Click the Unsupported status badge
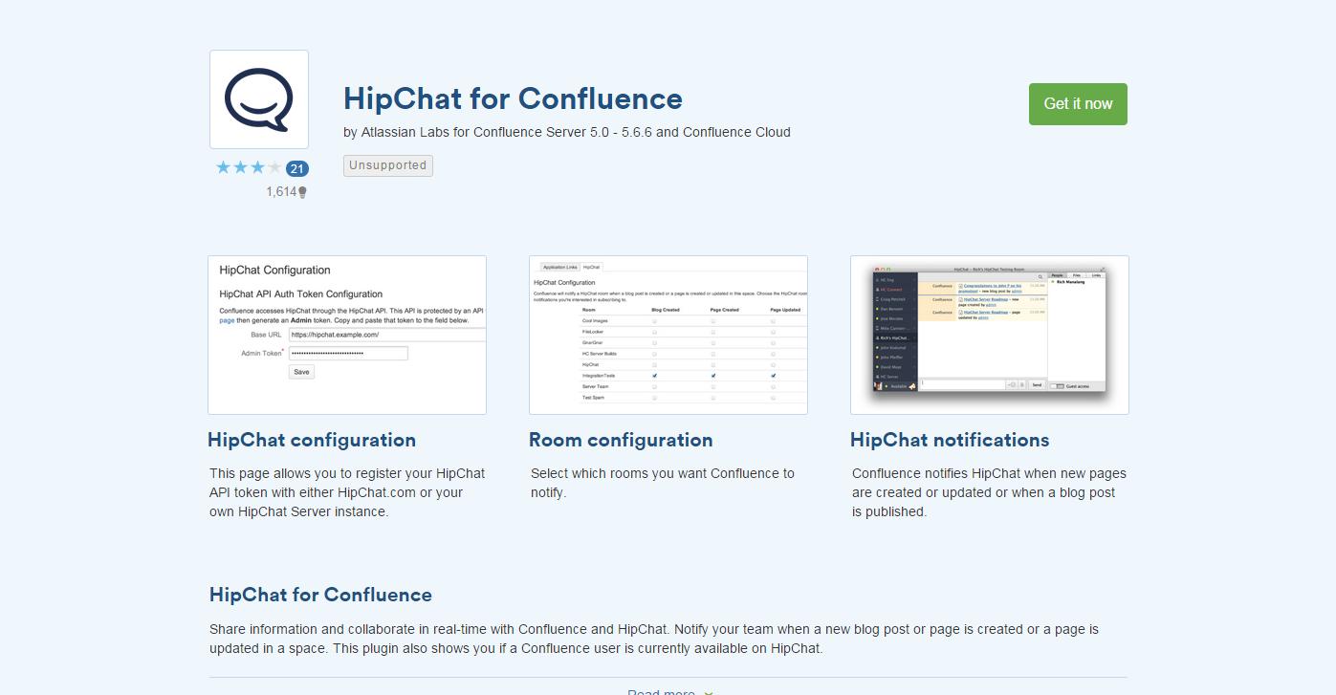Viewport: 1336px width, 695px height. click(388, 165)
